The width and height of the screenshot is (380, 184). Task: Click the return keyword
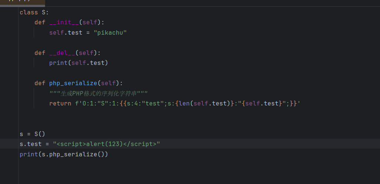coord(60,103)
